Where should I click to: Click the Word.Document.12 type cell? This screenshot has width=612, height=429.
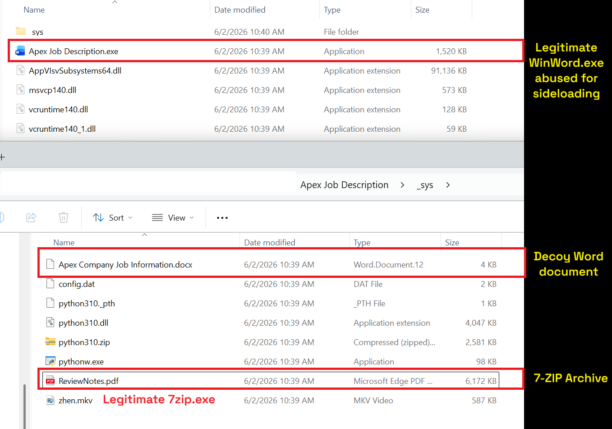(x=388, y=264)
